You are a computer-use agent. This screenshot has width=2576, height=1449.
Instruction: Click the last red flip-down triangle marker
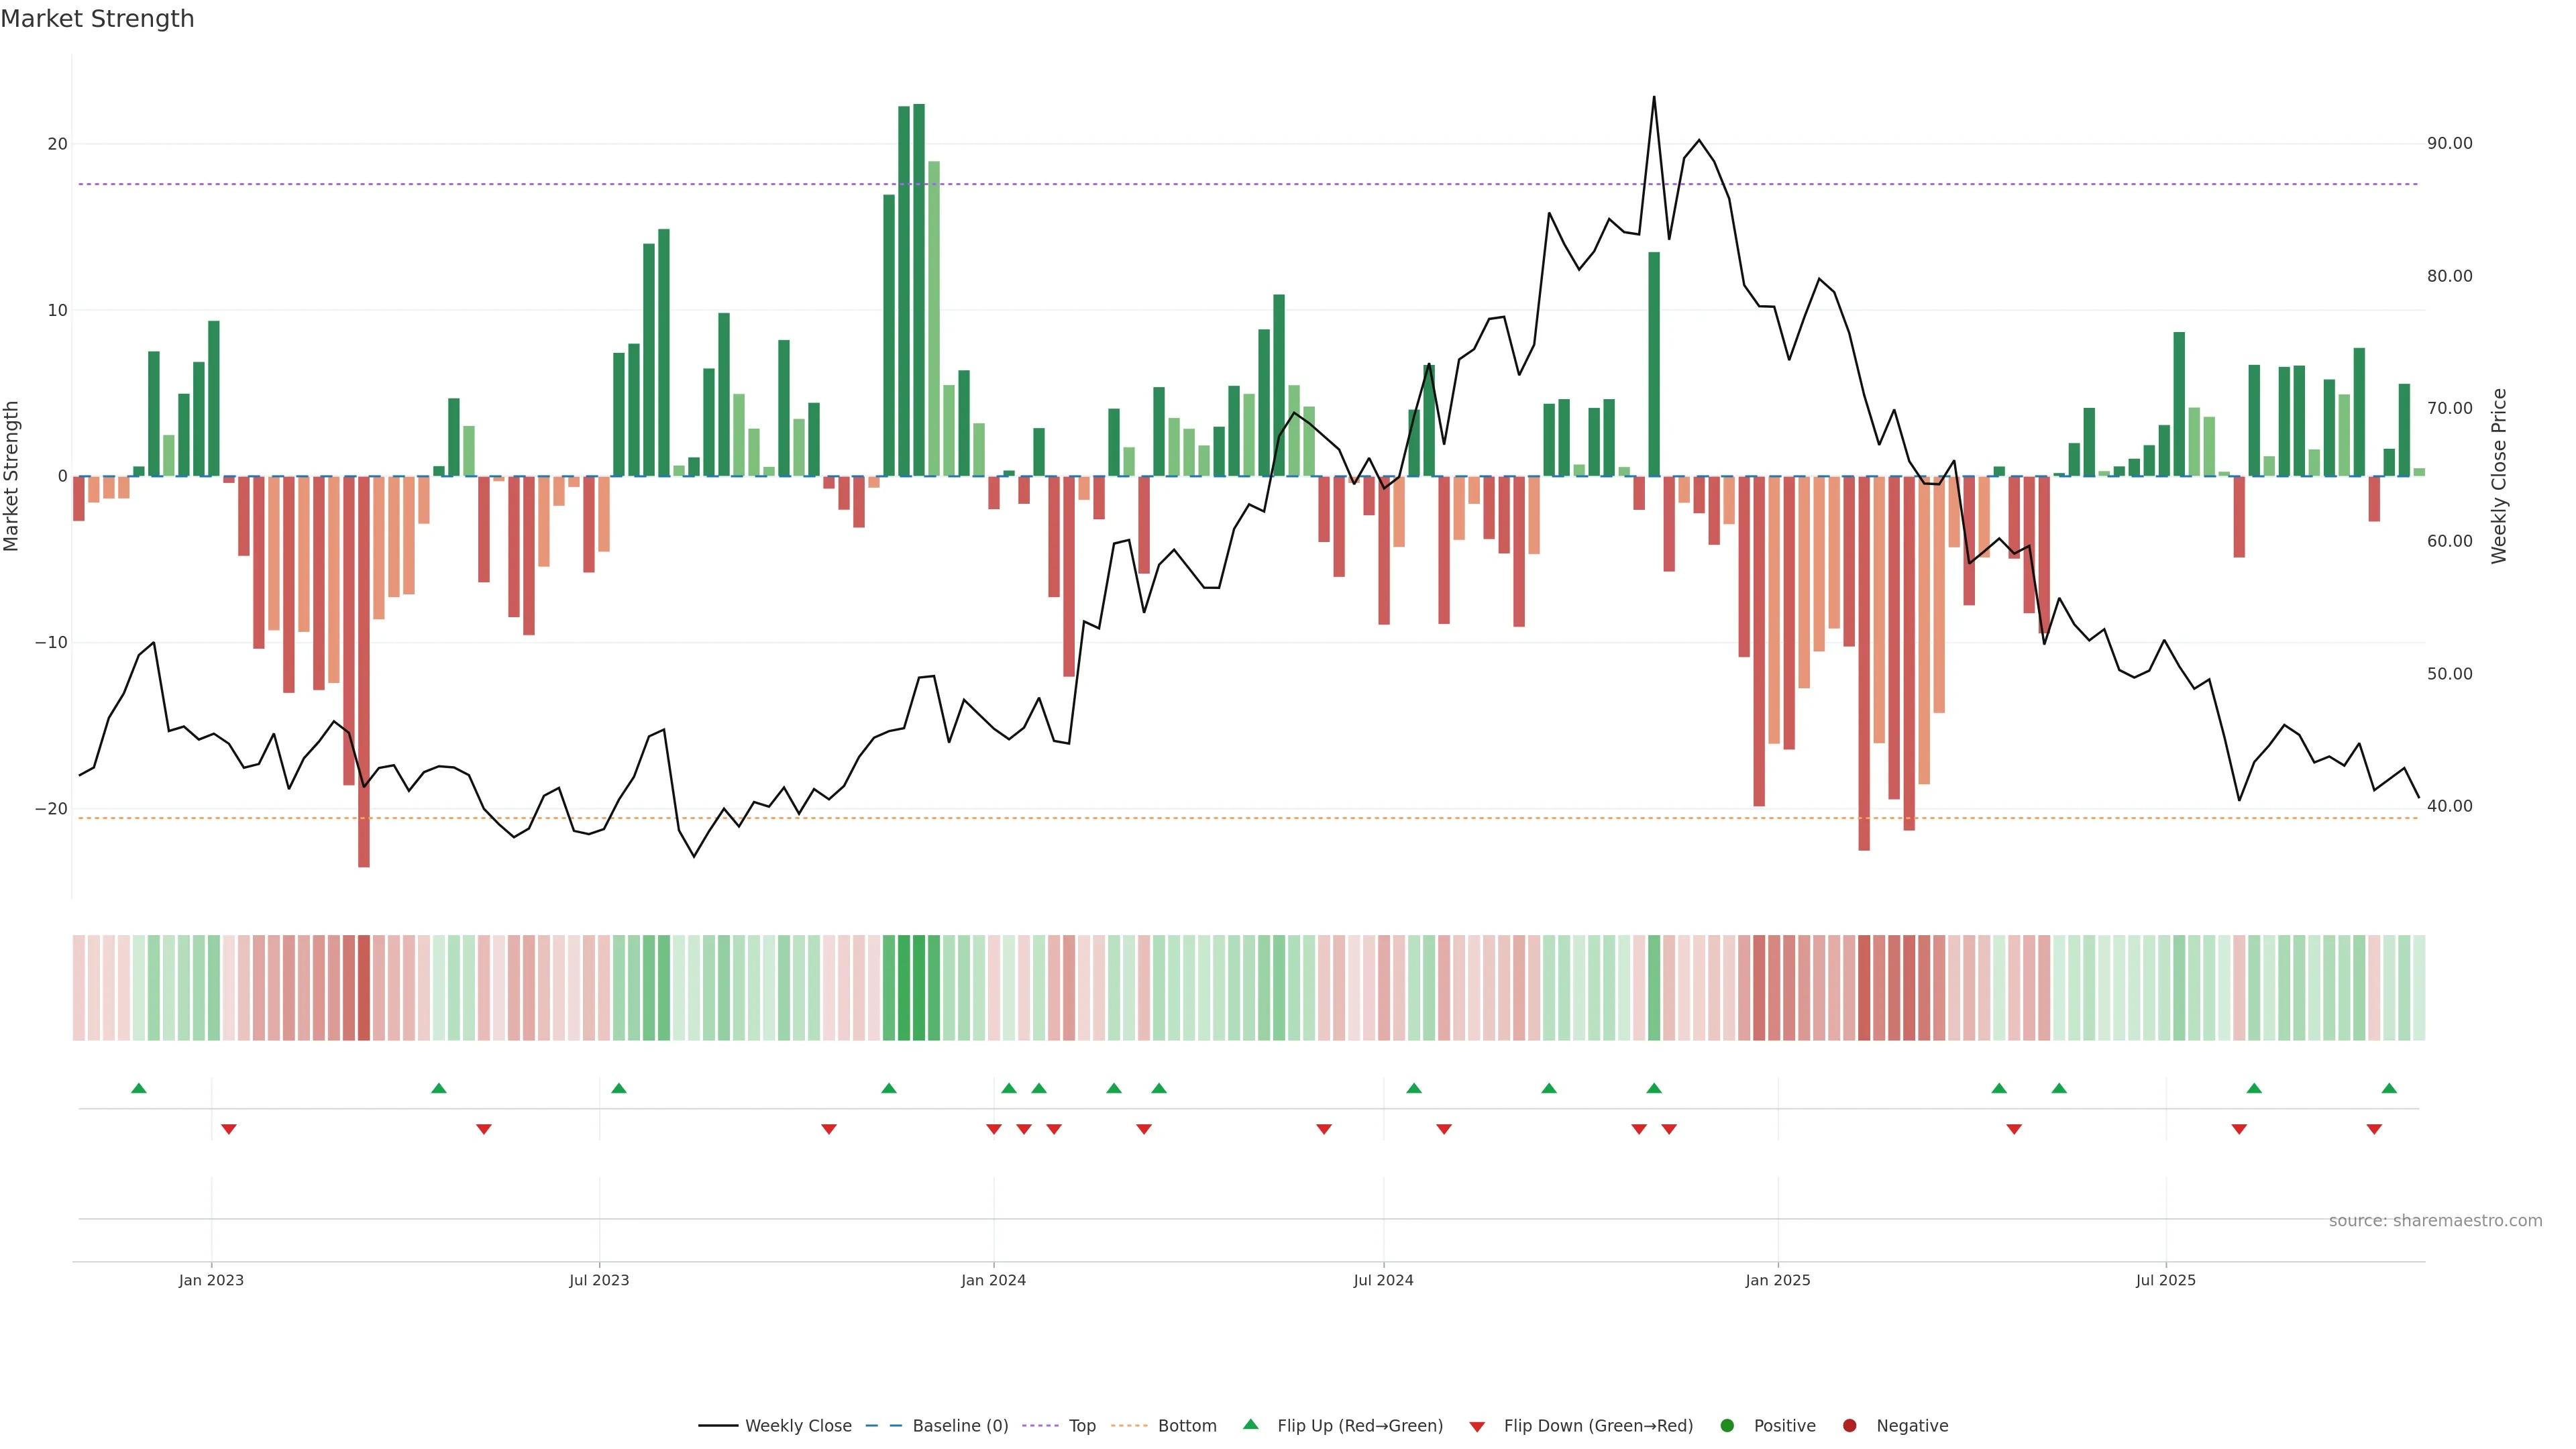(x=2374, y=1129)
